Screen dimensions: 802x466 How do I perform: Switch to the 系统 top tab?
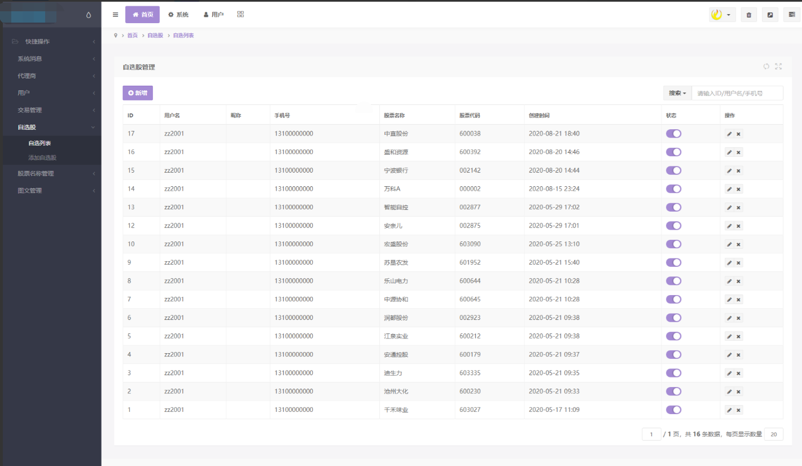click(x=178, y=15)
